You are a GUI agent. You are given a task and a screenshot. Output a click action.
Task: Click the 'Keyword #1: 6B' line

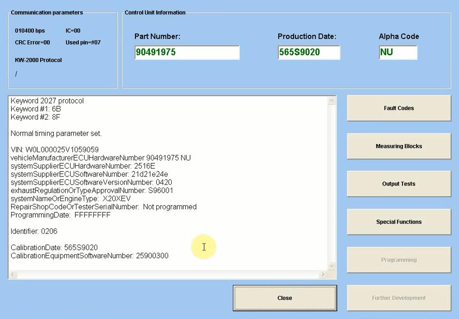pyautogui.click(x=36, y=109)
